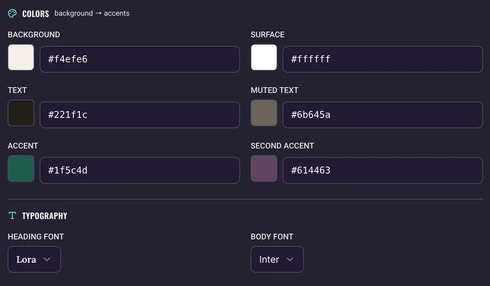Click the Typography T icon
This screenshot has height=286, width=490.
pos(12,215)
